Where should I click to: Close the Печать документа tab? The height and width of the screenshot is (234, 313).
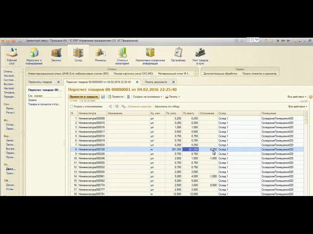[x=174, y=82]
